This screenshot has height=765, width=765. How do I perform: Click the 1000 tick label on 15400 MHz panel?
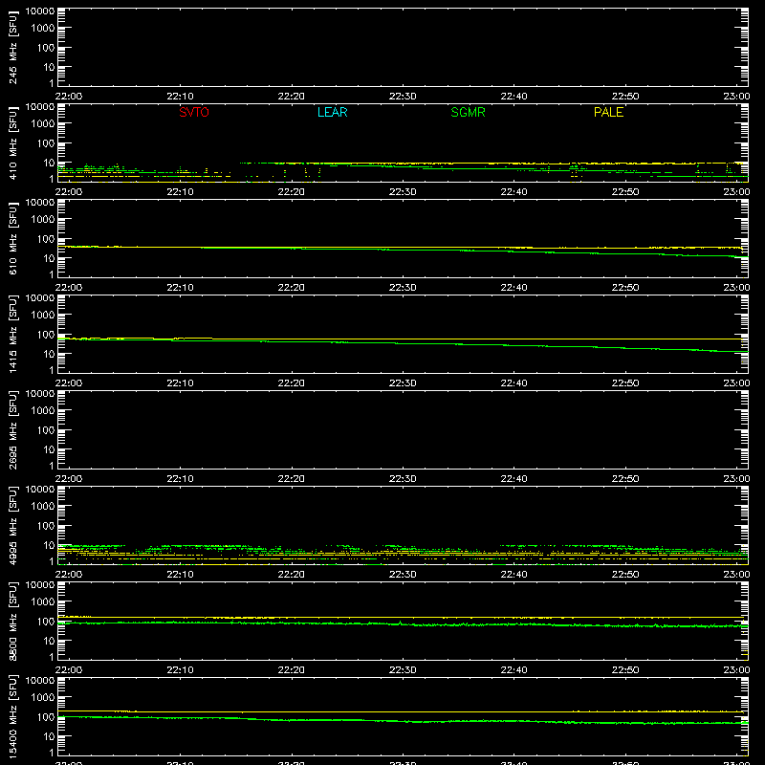(43, 698)
